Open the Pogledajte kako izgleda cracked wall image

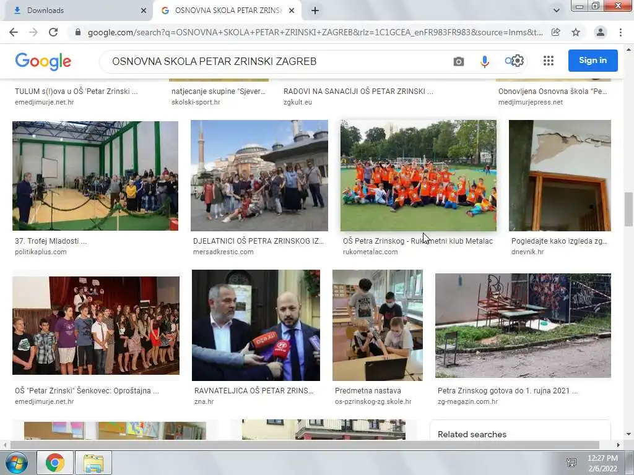click(560, 175)
